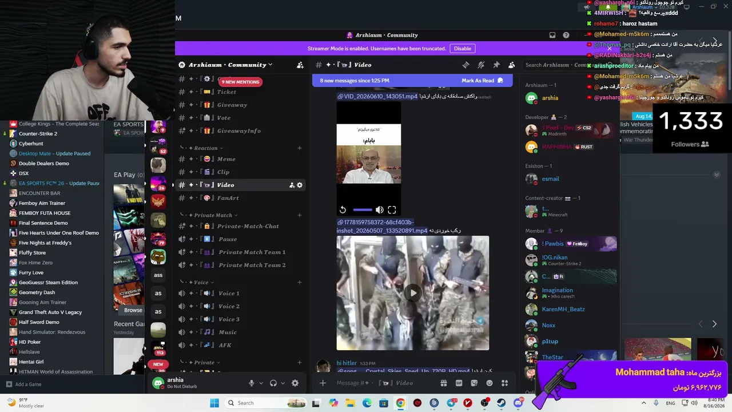Mute microphone in Discord user panel
The width and height of the screenshot is (732, 412).
click(x=251, y=383)
